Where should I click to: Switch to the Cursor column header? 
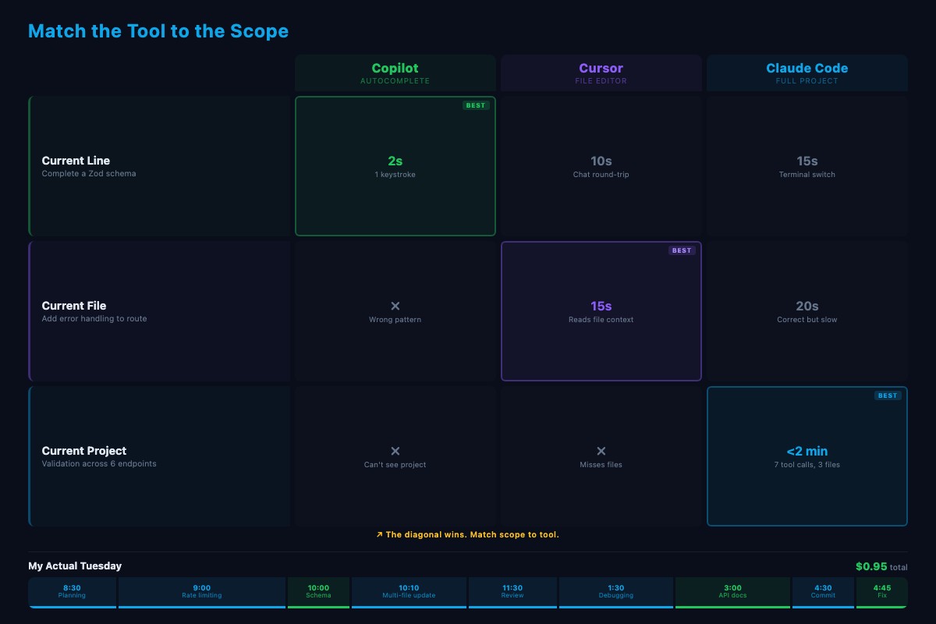(x=601, y=73)
